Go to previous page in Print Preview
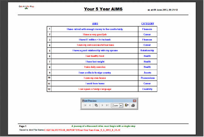204x137 pixels. [x=90, y=105]
